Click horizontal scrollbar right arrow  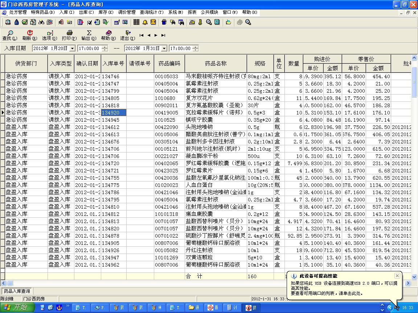(x=408, y=283)
